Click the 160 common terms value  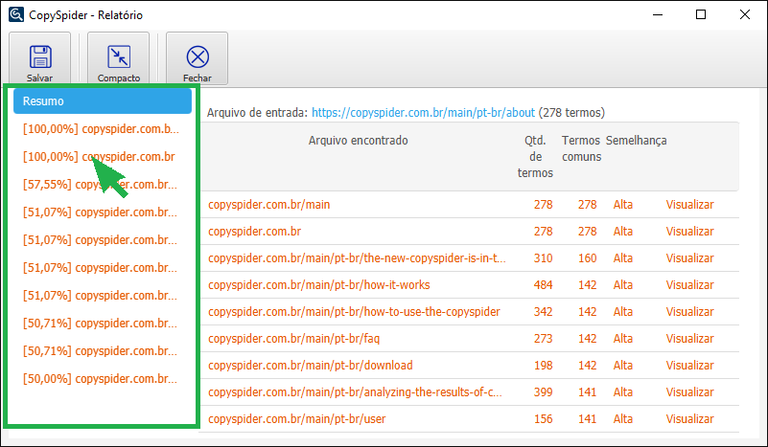click(x=587, y=258)
